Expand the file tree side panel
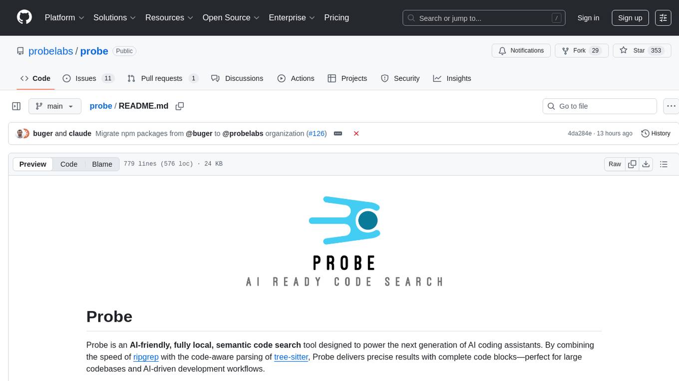Image resolution: width=679 pixels, height=381 pixels. 16,106
